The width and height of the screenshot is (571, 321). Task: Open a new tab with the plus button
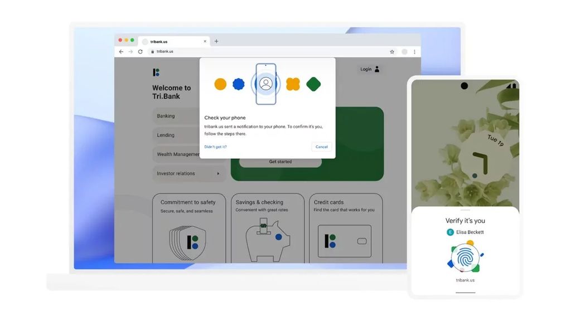pyautogui.click(x=215, y=41)
